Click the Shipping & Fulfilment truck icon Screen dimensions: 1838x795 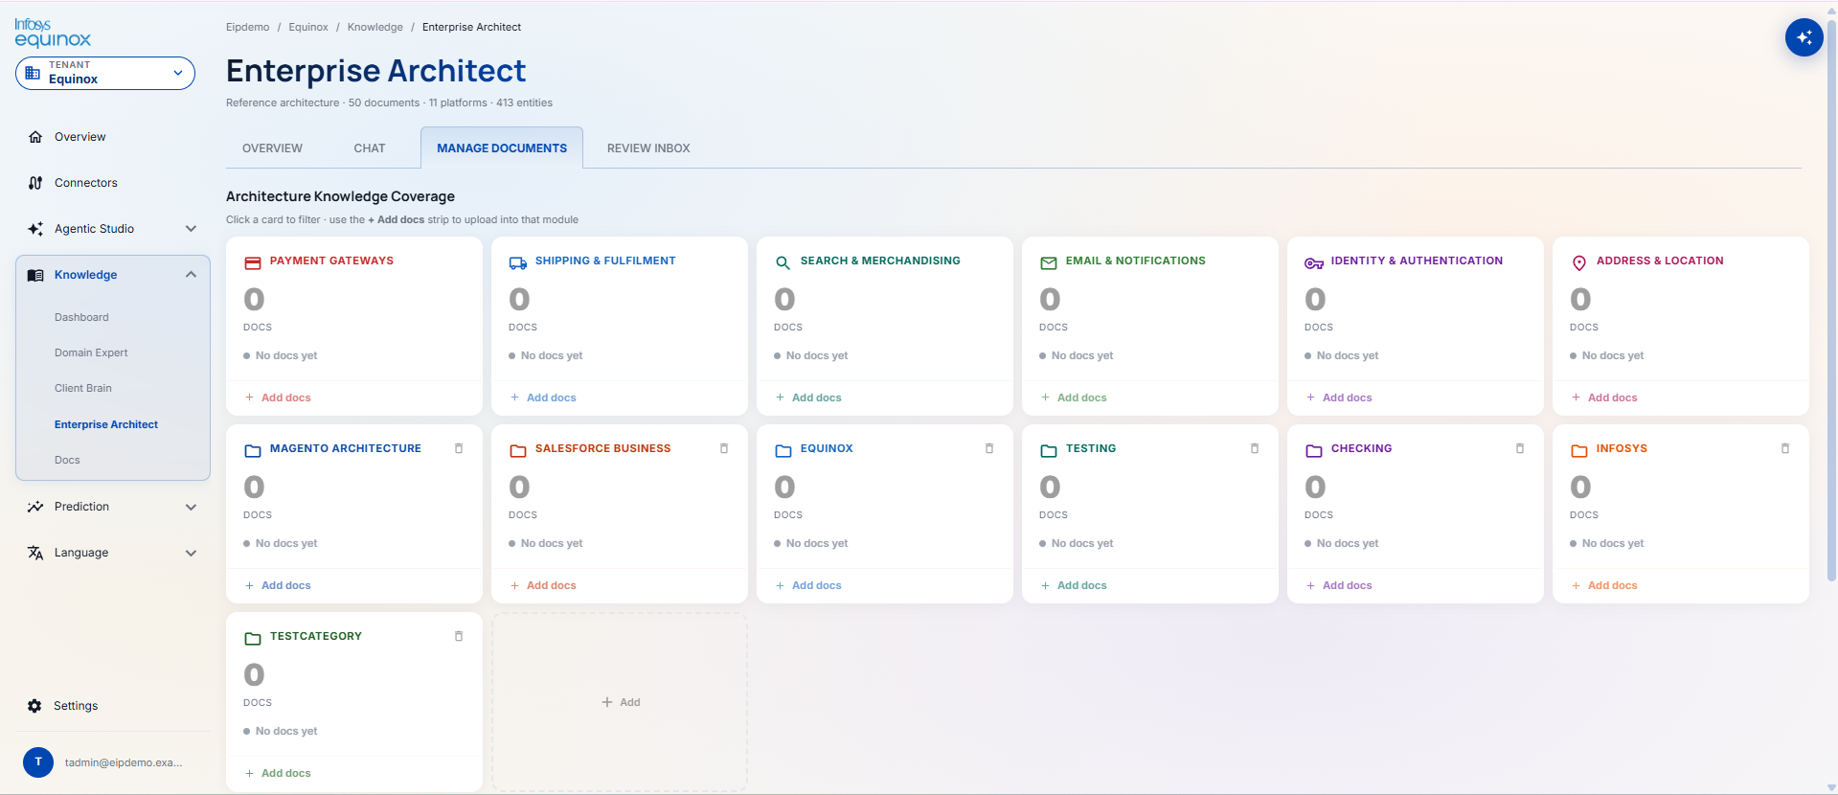(518, 262)
